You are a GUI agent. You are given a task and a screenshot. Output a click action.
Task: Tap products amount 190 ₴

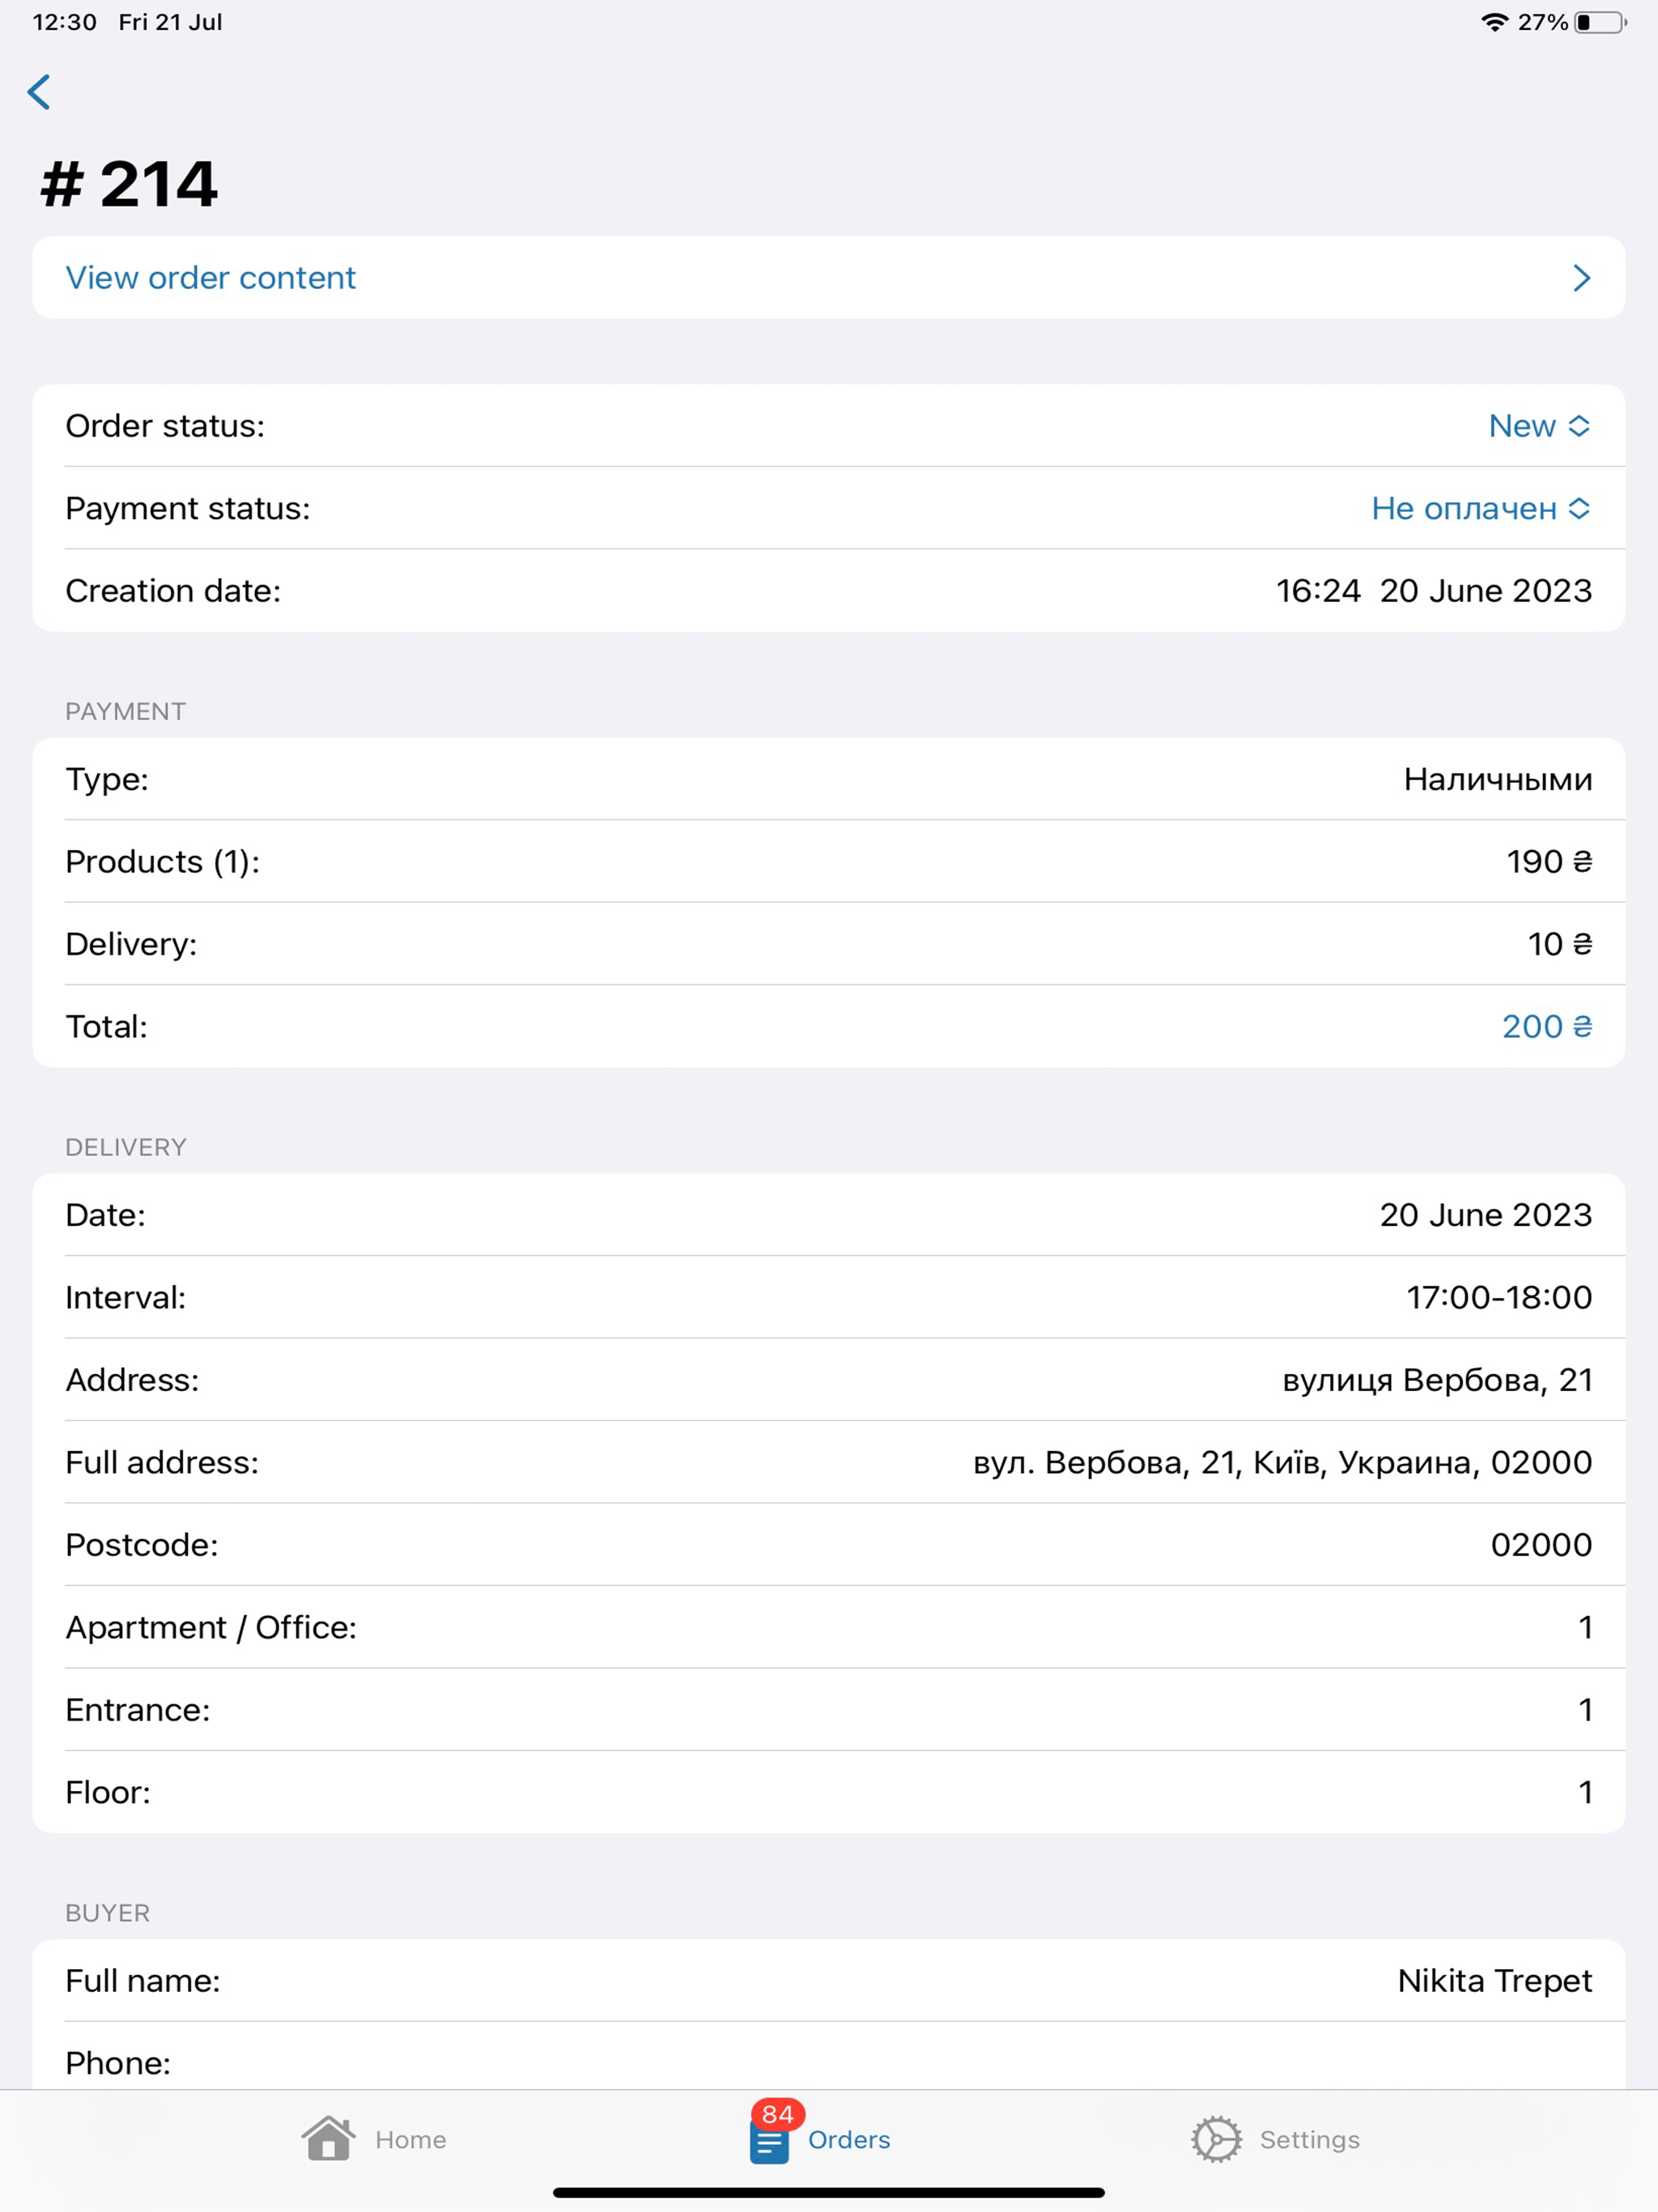coord(1549,861)
